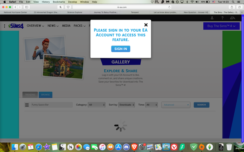Expand the Category dropdown
Screen dimensions: 244x152
[x=96, y=105]
